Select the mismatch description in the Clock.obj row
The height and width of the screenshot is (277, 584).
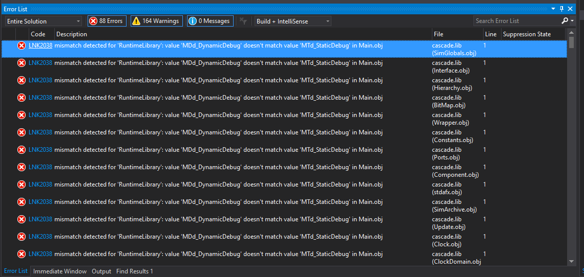pos(219,236)
